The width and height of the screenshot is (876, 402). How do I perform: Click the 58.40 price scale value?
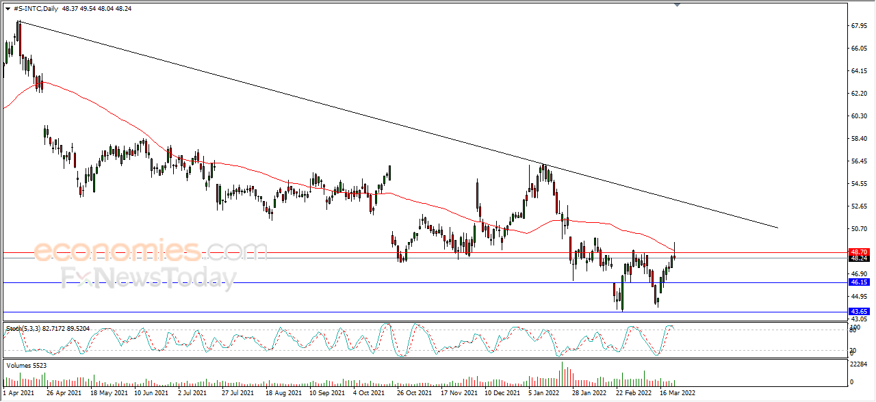pos(859,139)
